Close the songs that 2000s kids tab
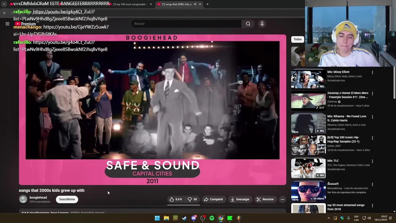This screenshot has height=223, width=396. [x=200, y=4]
